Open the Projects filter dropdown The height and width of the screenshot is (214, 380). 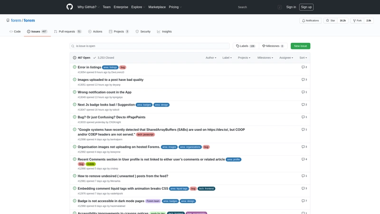tap(244, 58)
